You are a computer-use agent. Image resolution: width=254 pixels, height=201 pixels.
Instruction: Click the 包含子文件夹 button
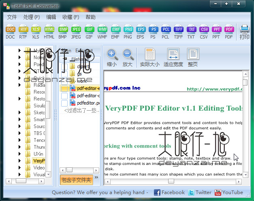click(77, 180)
